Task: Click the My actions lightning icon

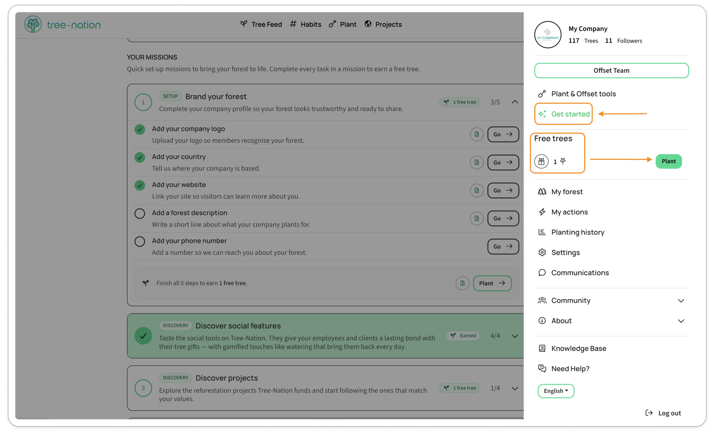Action: tap(542, 212)
